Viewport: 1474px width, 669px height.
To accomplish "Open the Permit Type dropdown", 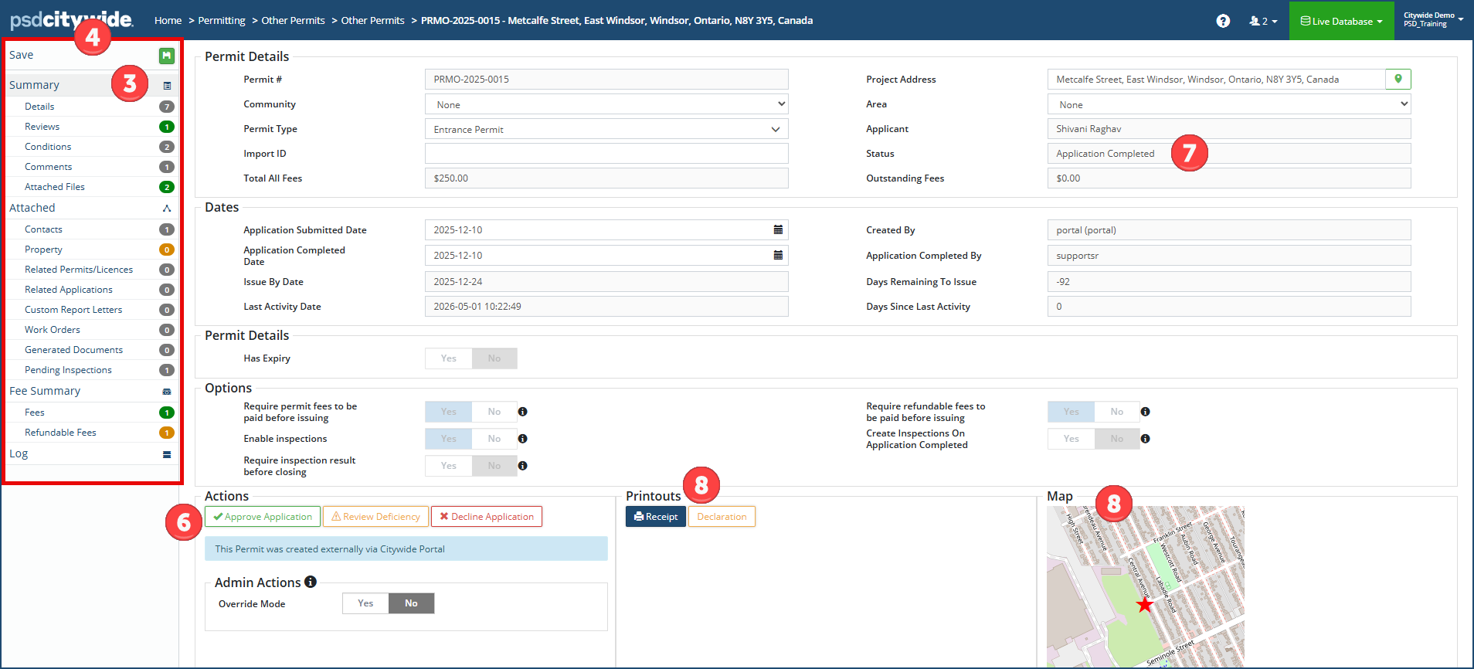I will [606, 129].
